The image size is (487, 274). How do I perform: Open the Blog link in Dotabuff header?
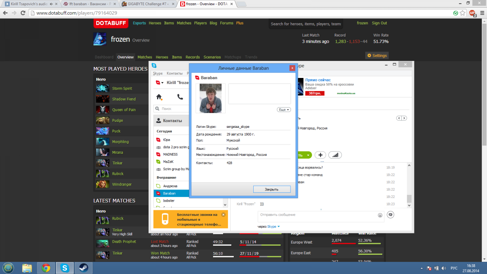[x=213, y=23]
